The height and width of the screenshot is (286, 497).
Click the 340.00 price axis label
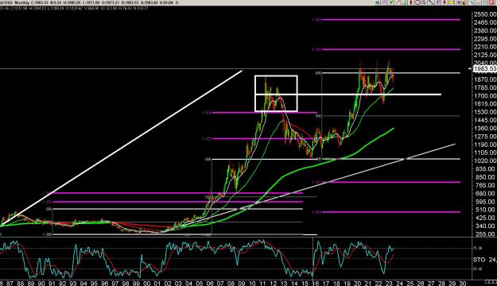(x=485, y=226)
